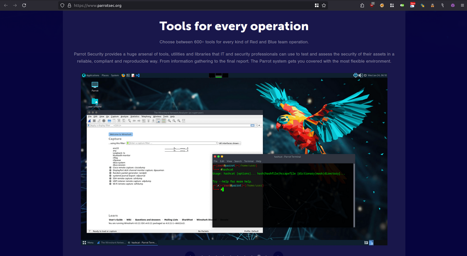Viewport: 467px width, 256px height.
Task: Expand the capture filter history dropdown arrow
Action: (x=217, y=143)
